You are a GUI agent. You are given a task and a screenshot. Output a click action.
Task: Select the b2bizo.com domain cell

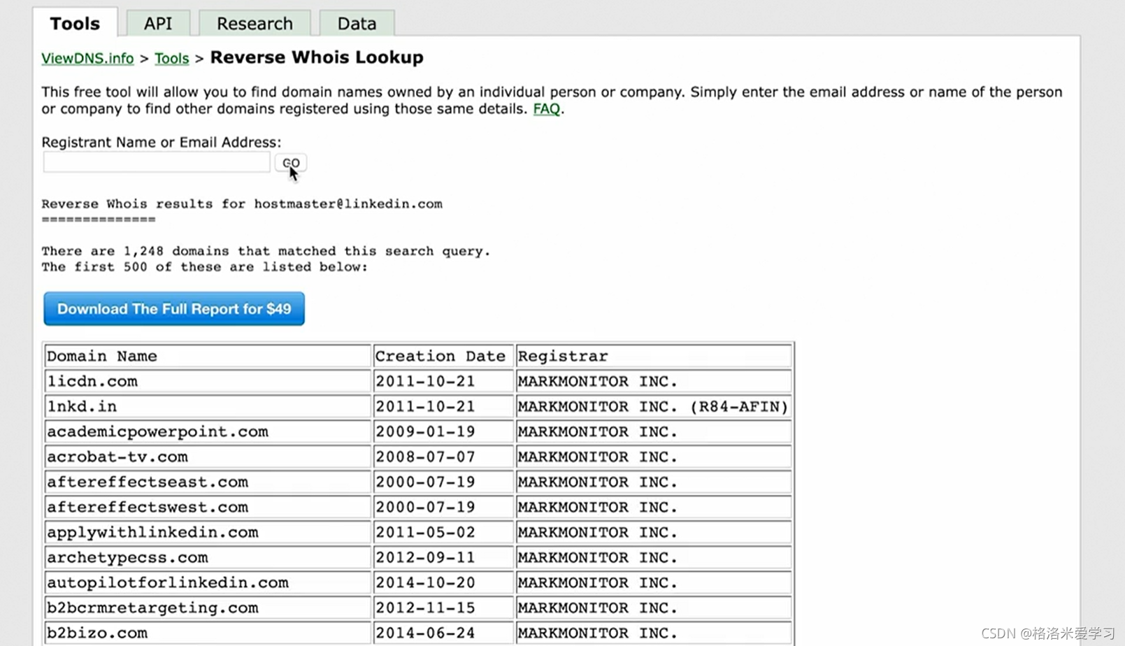coord(208,633)
